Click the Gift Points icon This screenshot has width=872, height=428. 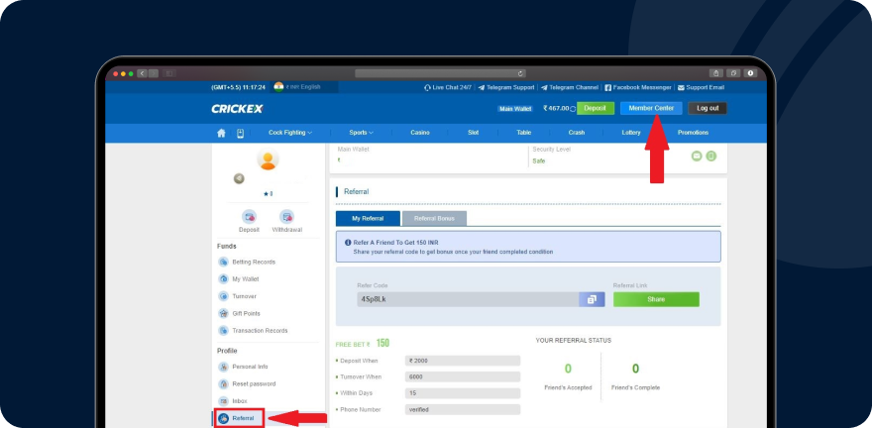click(x=224, y=313)
